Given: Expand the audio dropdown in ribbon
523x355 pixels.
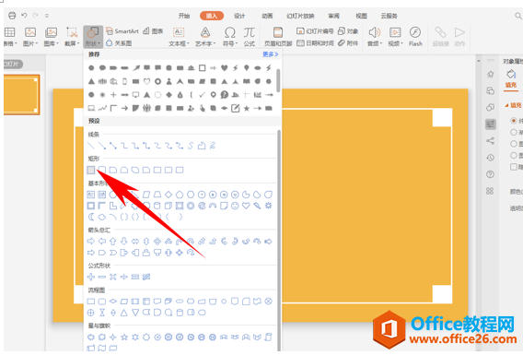Looking at the screenshot, I should pyautogui.click(x=374, y=37).
